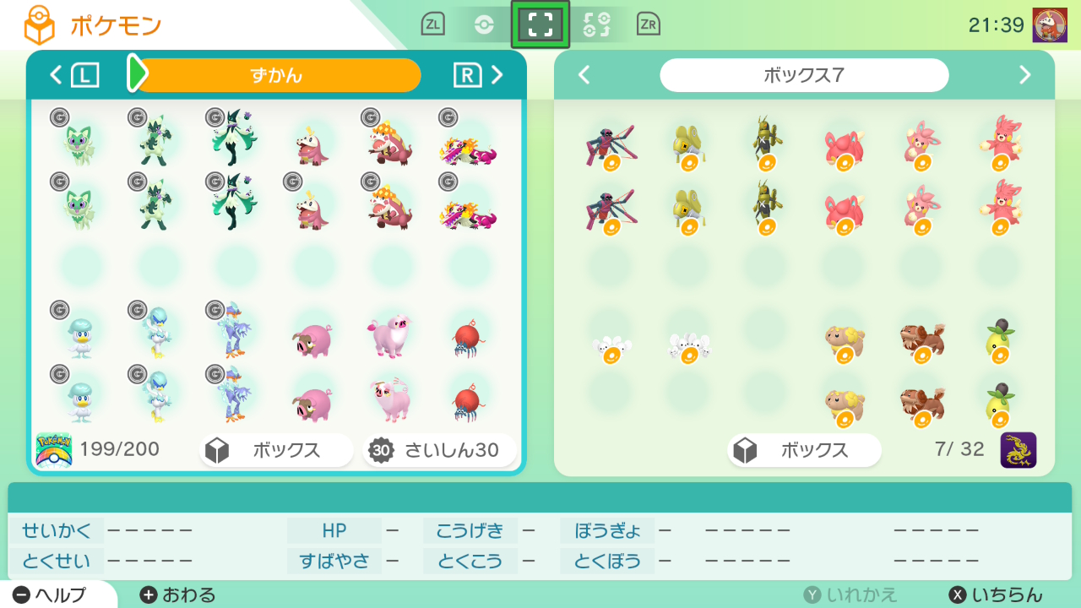The width and height of the screenshot is (1081, 608).
Task: Click the Pokémon HOME logo icon
Action: click(53, 450)
